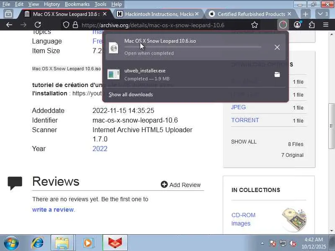Bookmark this page with the star icon
Viewport: 335px width, 251px height.
tap(255, 25)
